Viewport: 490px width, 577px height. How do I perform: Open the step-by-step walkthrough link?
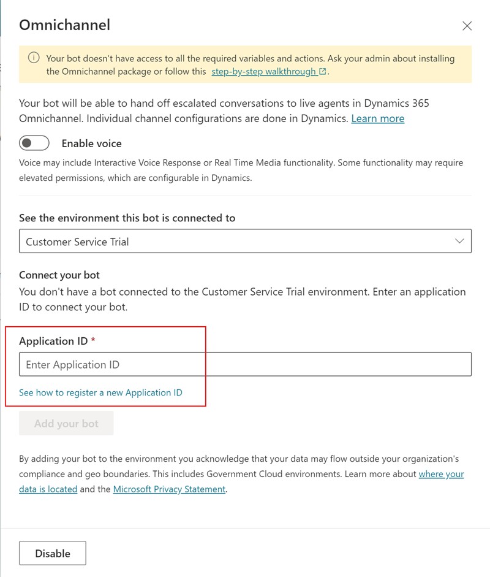click(x=263, y=71)
